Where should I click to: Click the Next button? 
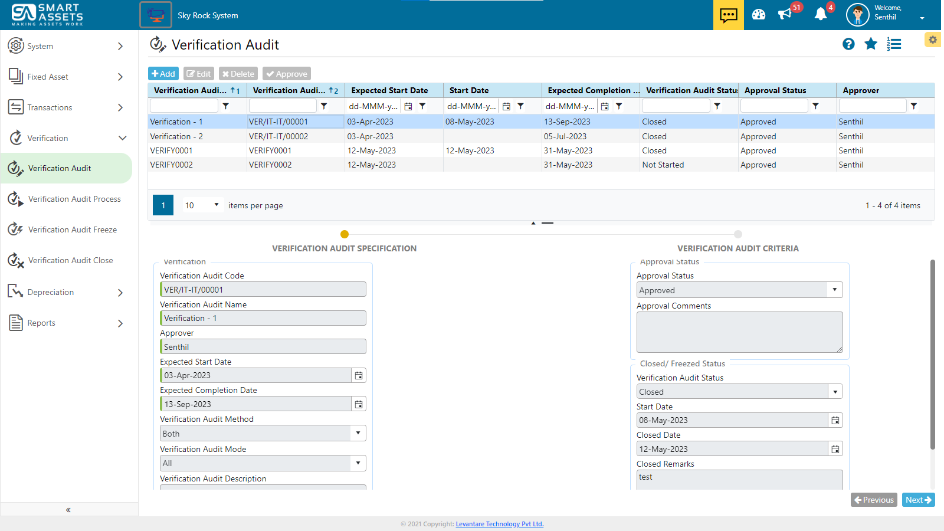(x=918, y=500)
